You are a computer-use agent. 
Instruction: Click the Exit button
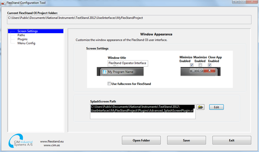coord(232,140)
